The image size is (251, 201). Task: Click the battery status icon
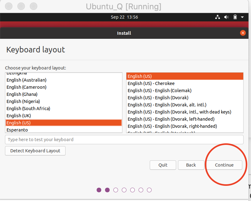(x=235, y=17)
